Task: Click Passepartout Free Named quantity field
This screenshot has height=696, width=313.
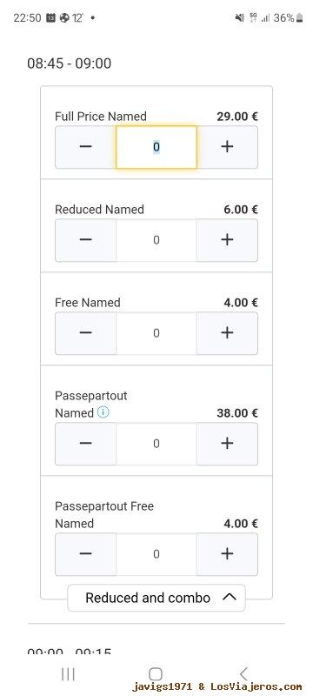Action: 156,554
